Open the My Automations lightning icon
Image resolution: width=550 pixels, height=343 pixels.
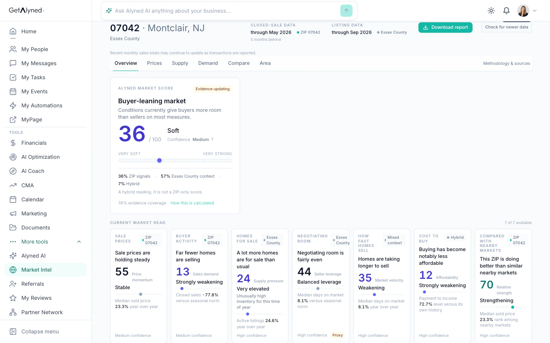tap(13, 105)
